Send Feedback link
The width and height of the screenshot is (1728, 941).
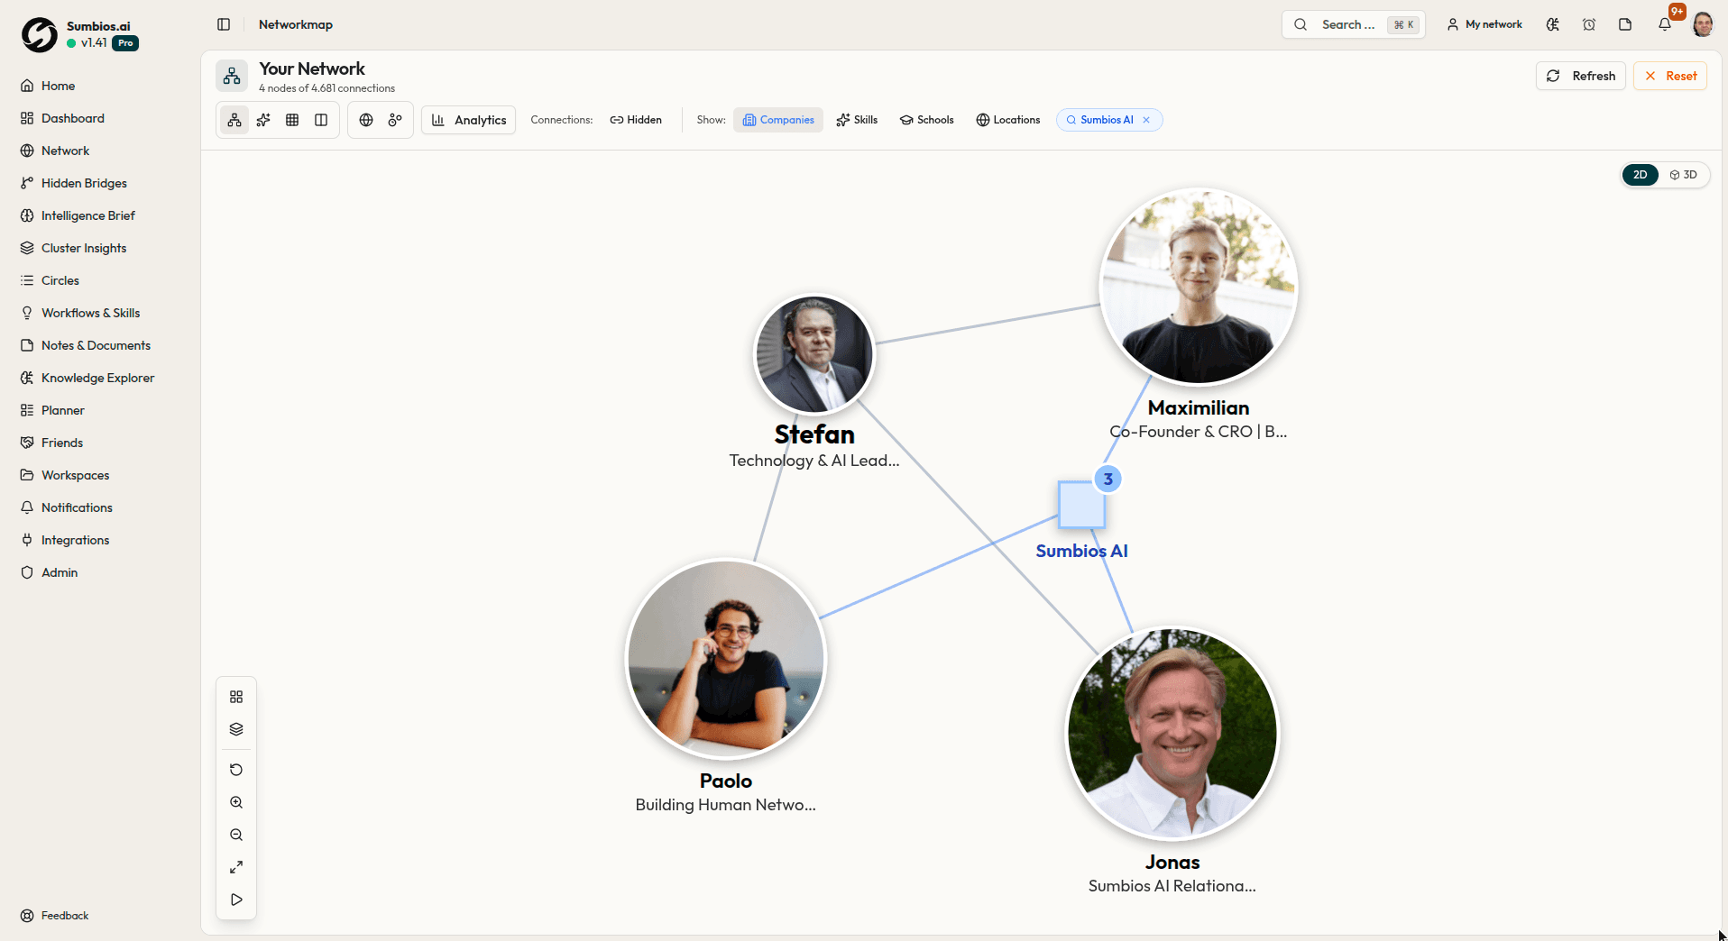pyautogui.click(x=55, y=916)
